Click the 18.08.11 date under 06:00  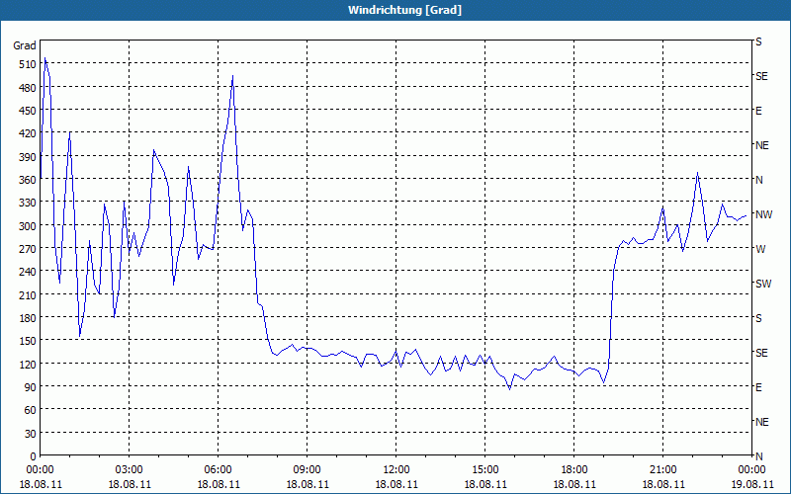point(218,484)
